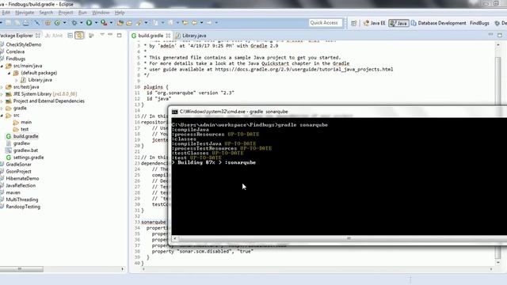
Task: Click the New Java Class green icon
Action: [57, 23]
